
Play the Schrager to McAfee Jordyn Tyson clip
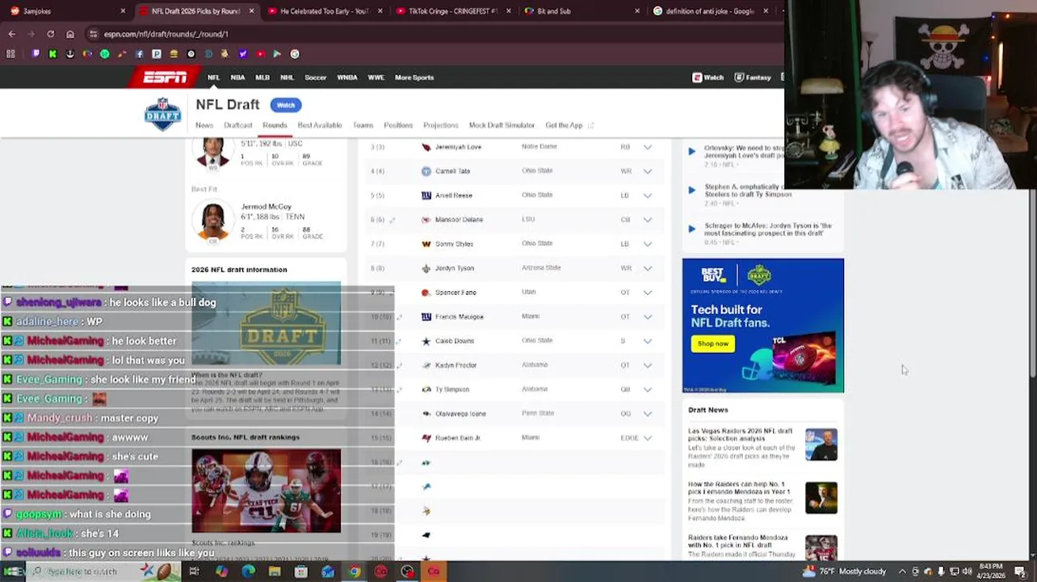tap(691, 229)
